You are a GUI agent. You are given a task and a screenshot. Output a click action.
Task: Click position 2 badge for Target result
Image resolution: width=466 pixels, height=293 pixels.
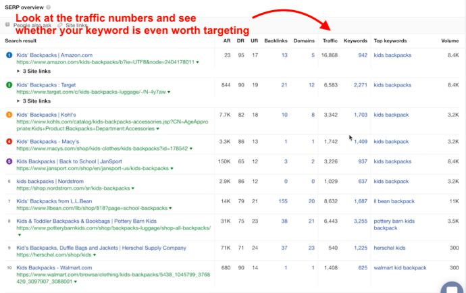[9, 85]
